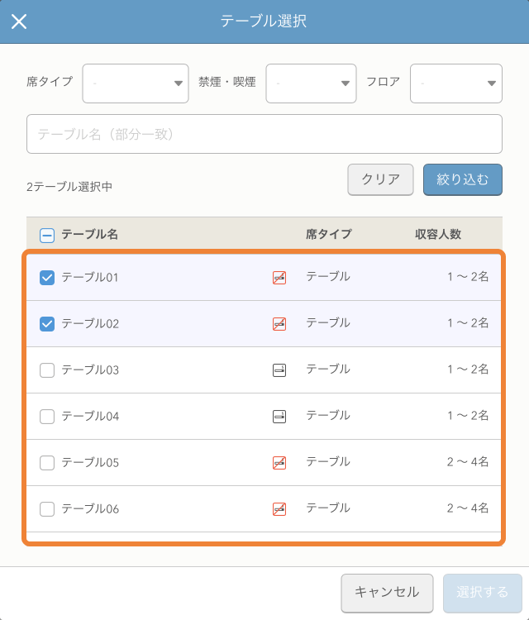Check the テーブル03 checkbox
The width and height of the screenshot is (529, 620).
tap(47, 370)
